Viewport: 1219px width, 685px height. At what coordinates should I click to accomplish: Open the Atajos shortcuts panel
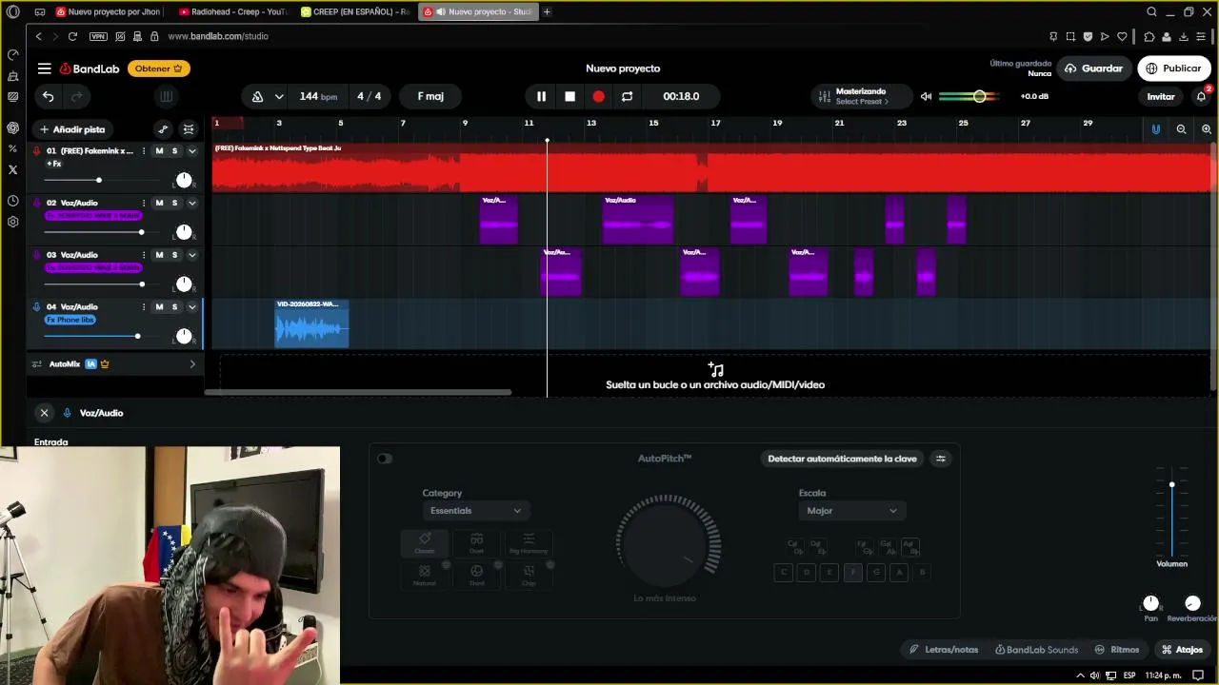1182,650
